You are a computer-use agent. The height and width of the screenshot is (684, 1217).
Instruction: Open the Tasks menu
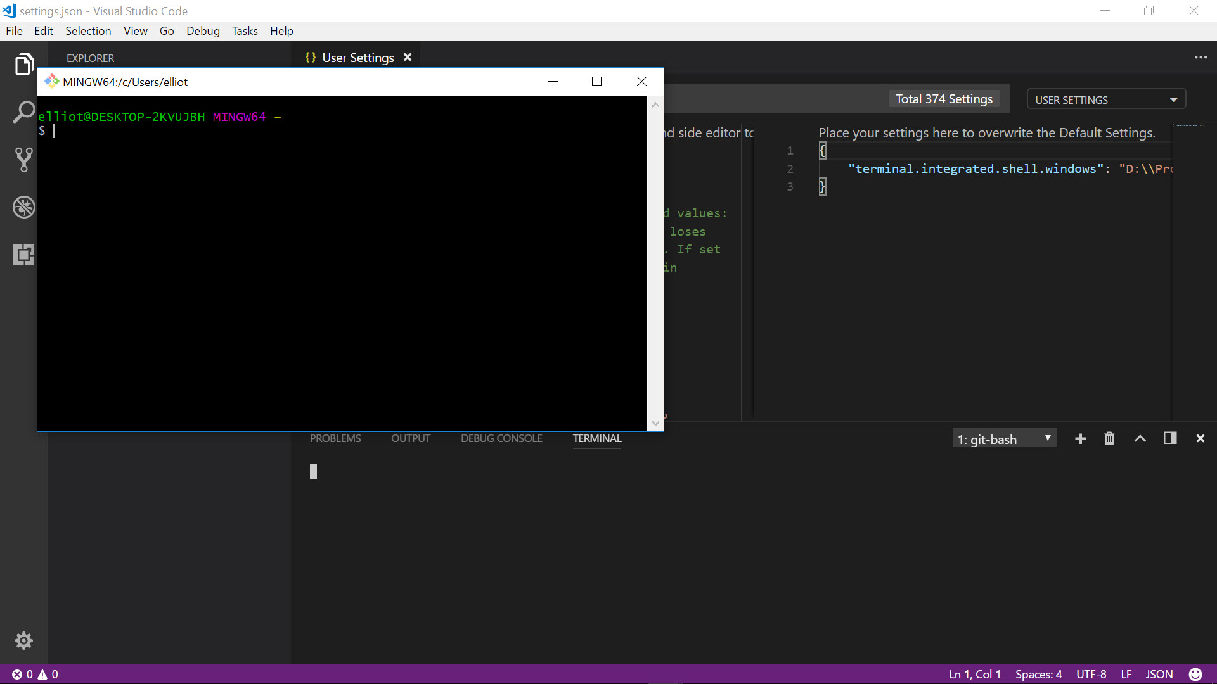click(x=244, y=31)
